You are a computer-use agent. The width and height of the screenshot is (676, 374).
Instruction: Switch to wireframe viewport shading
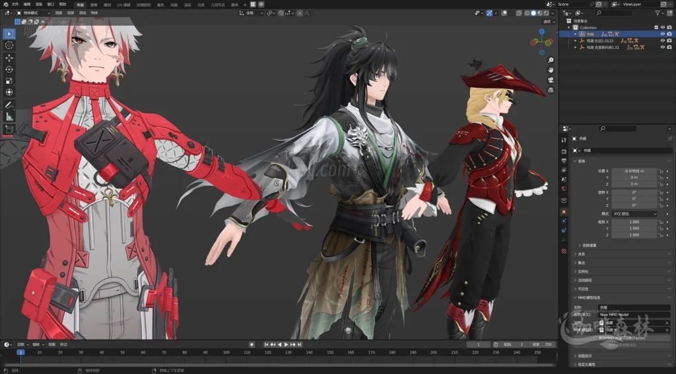click(527, 13)
